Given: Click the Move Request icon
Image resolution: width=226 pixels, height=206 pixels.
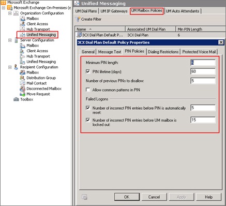Looking at the screenshot, I should (22, 94).
